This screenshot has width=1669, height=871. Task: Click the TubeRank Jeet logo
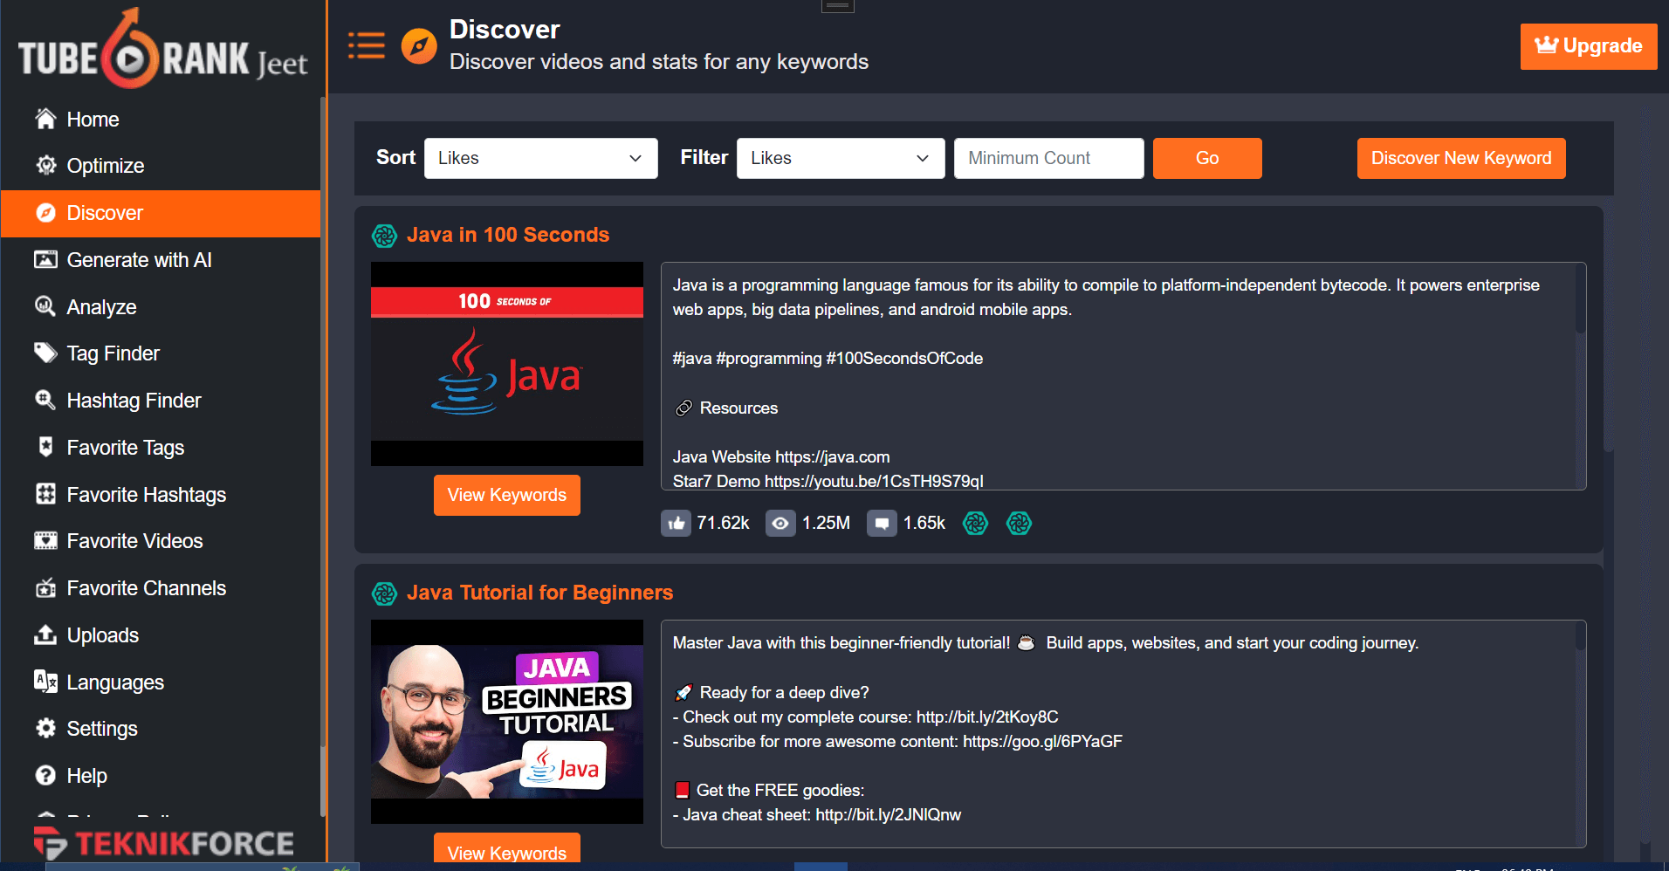click(x=163, y=48)
